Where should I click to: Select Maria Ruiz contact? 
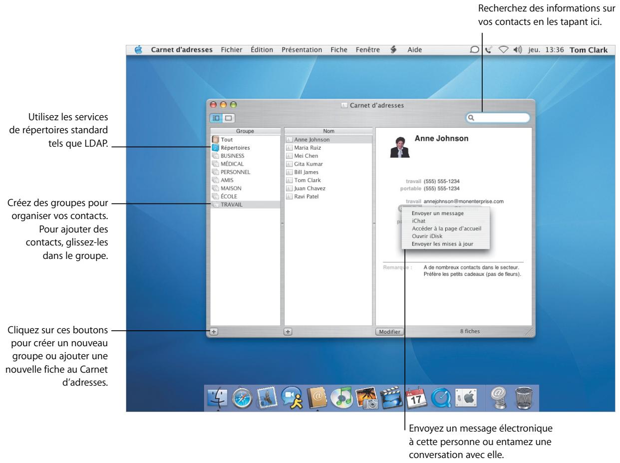pyautogui.click(x=328, y=148)
